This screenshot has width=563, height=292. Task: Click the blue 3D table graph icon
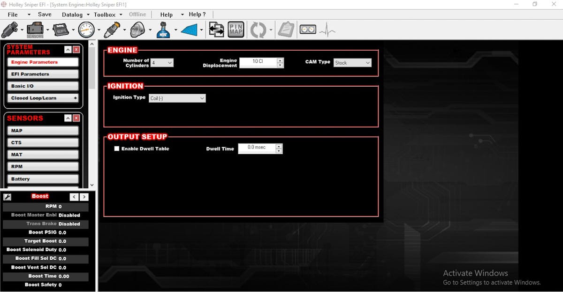click(x=189, y=30)
